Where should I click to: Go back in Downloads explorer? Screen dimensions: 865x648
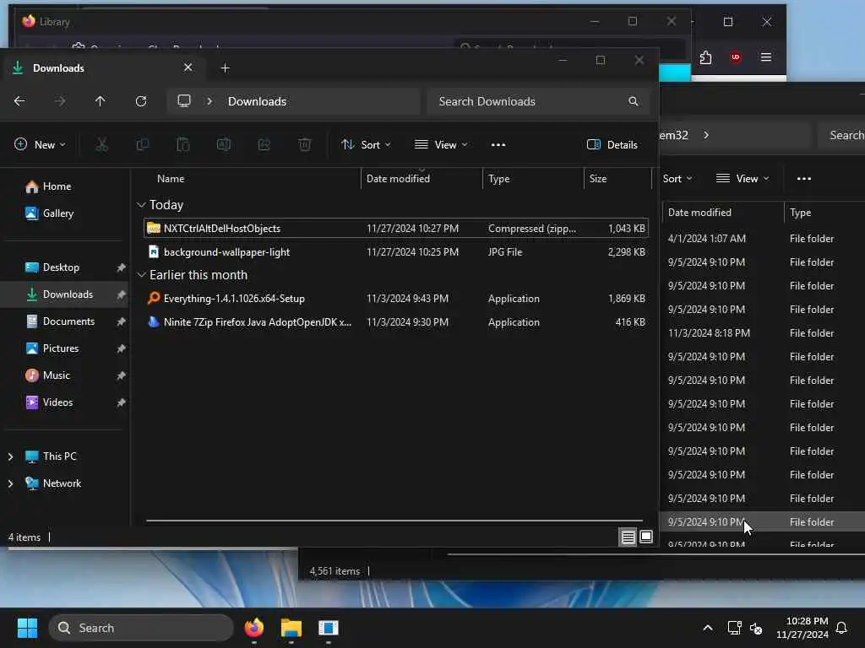point(19,101)
